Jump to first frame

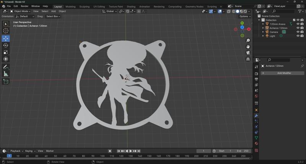pyautogui.click(x=119, y=151)
